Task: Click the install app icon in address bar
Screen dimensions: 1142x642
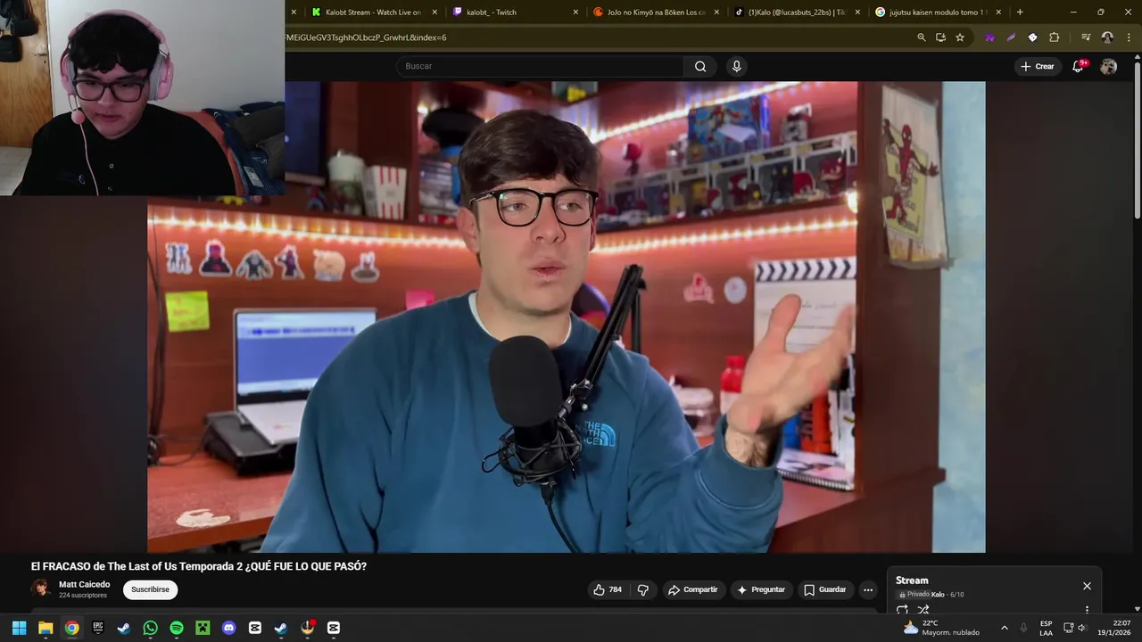Action: coord(940,37)
